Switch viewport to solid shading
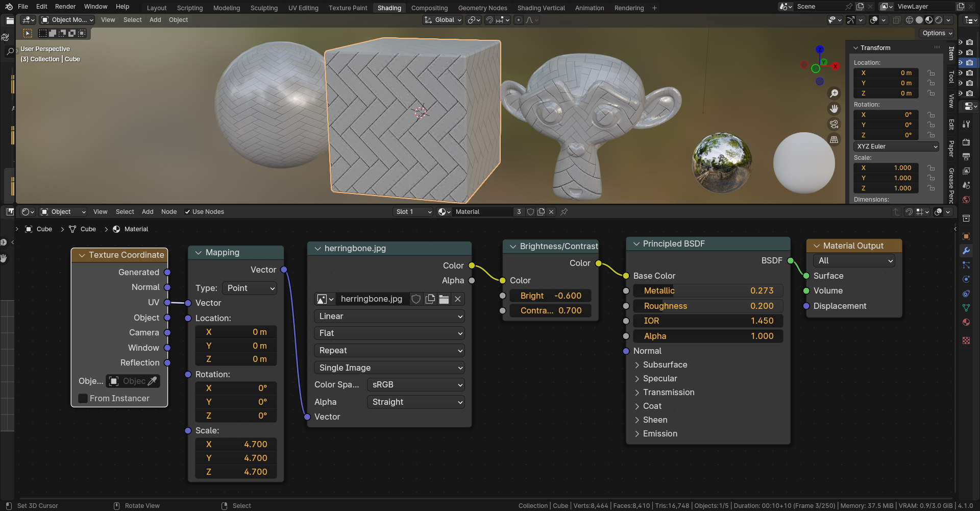 [x=919, y=20]
